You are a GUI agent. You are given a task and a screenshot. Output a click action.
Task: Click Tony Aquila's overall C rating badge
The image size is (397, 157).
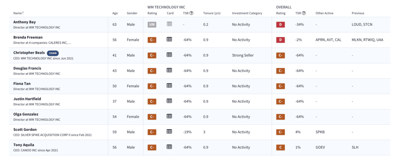click(280, 147)
